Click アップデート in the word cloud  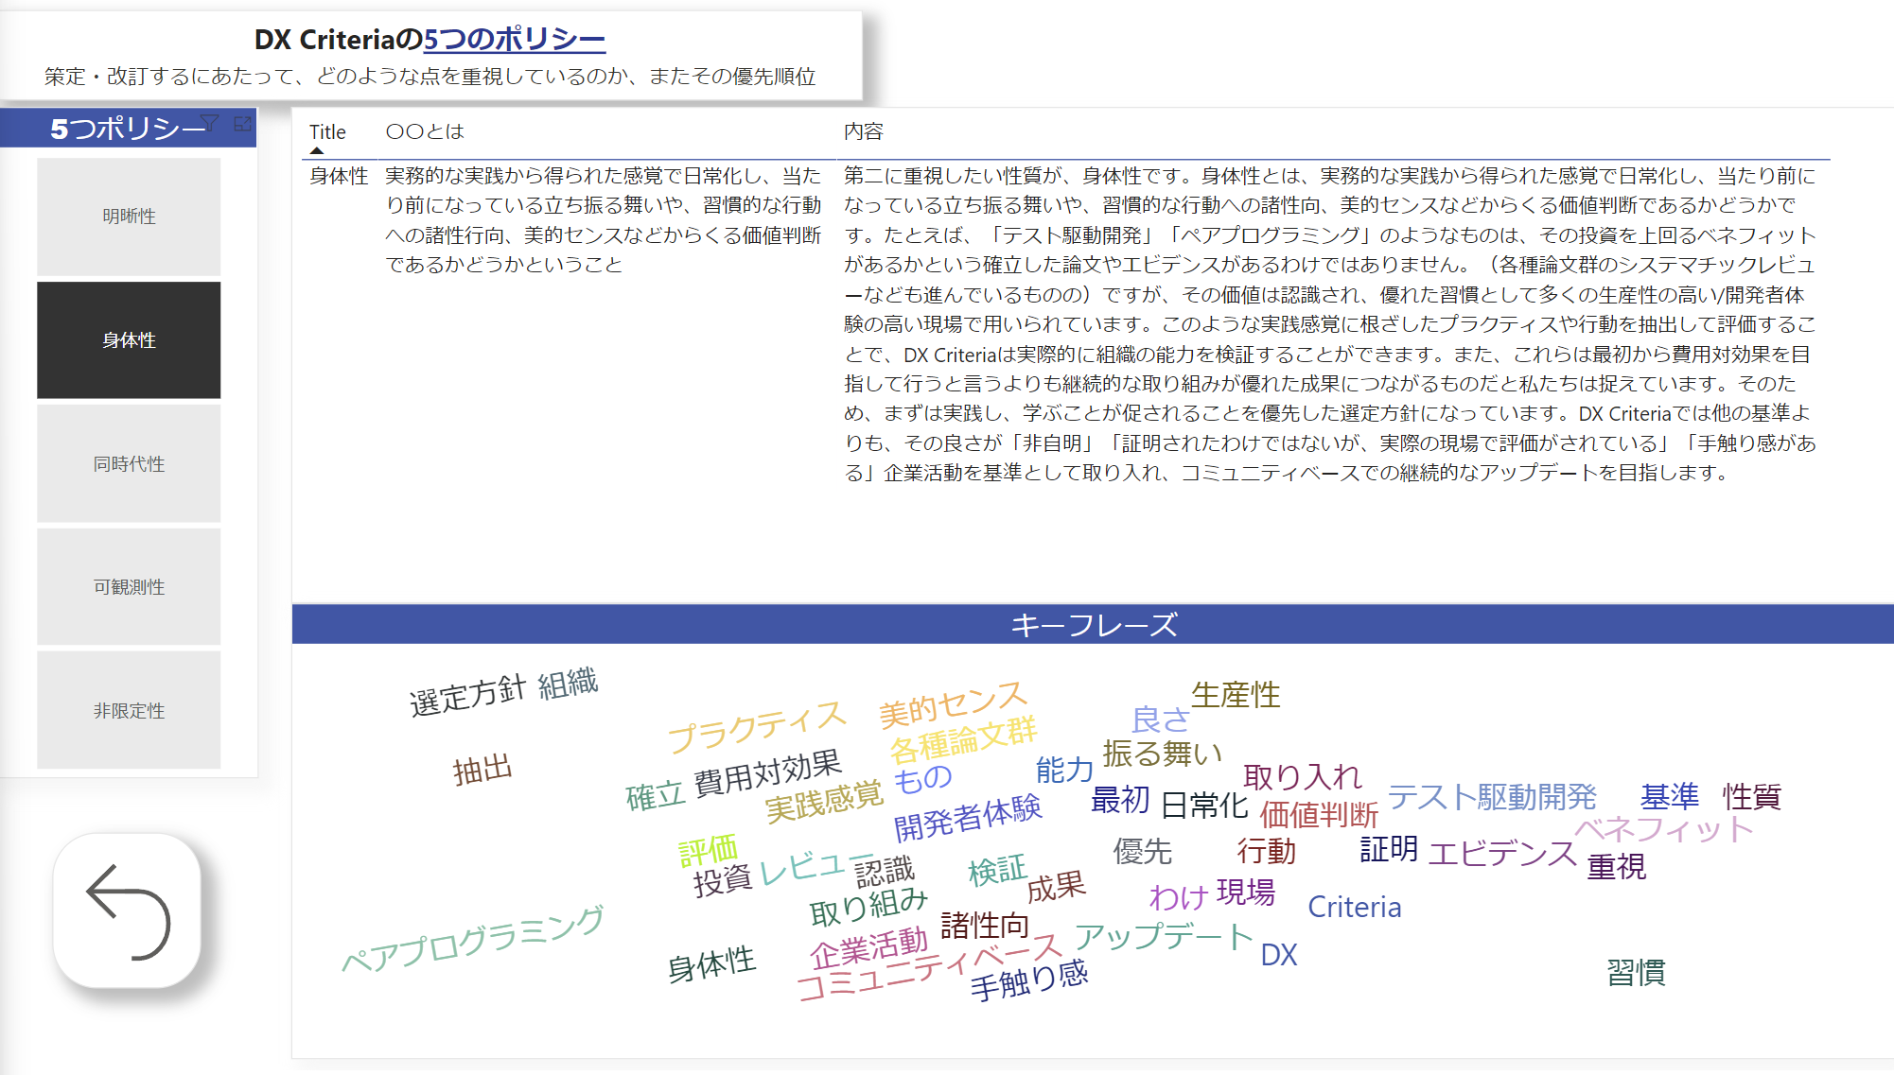tap(1164, 936)
